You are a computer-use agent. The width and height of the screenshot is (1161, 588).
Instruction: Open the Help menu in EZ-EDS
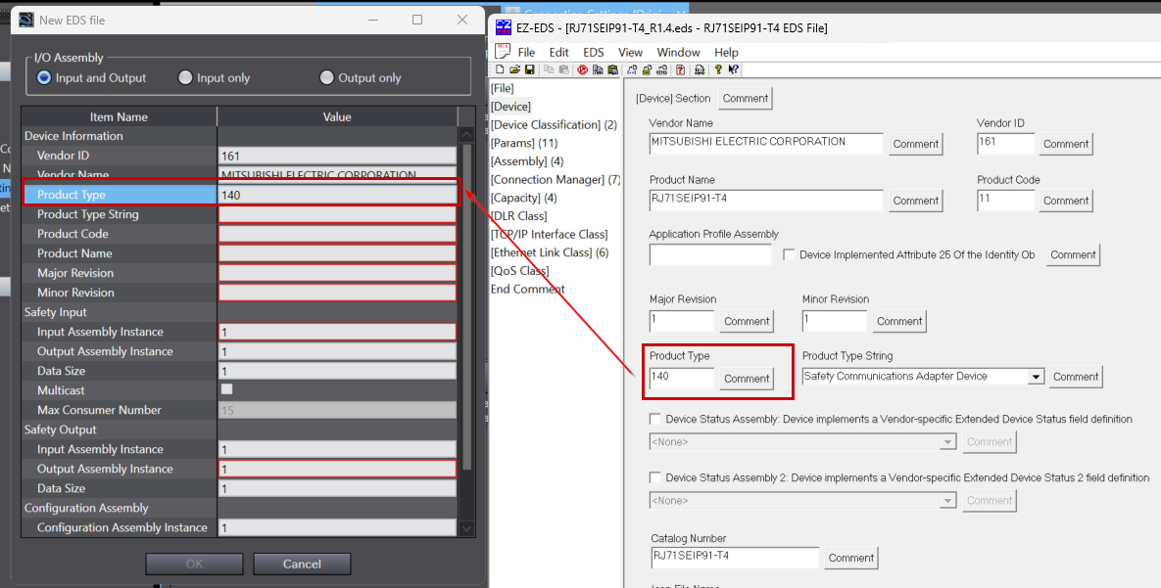tap(726, 52)
